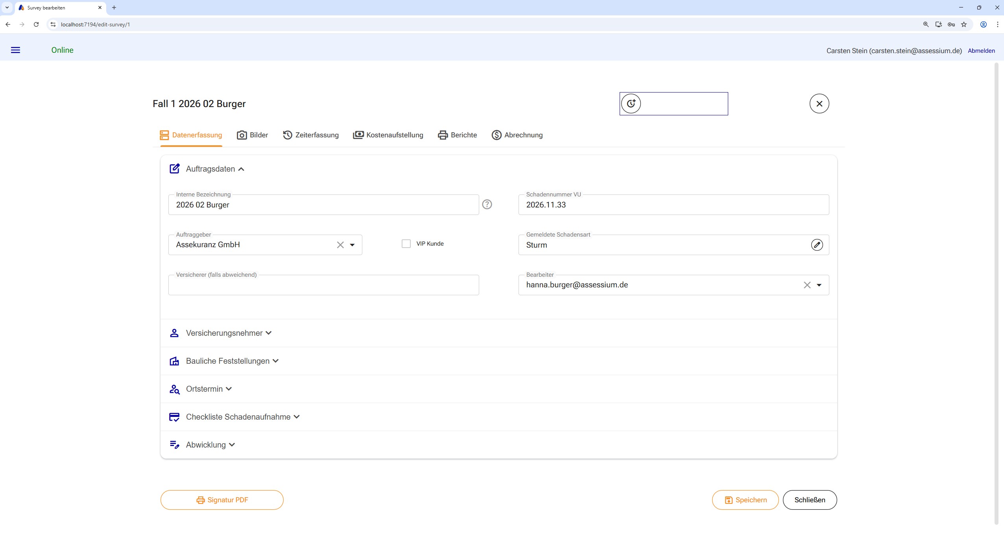Bookmark this page with star icon
Viewport: 1004px width, 546px height.
pos(963,24)
